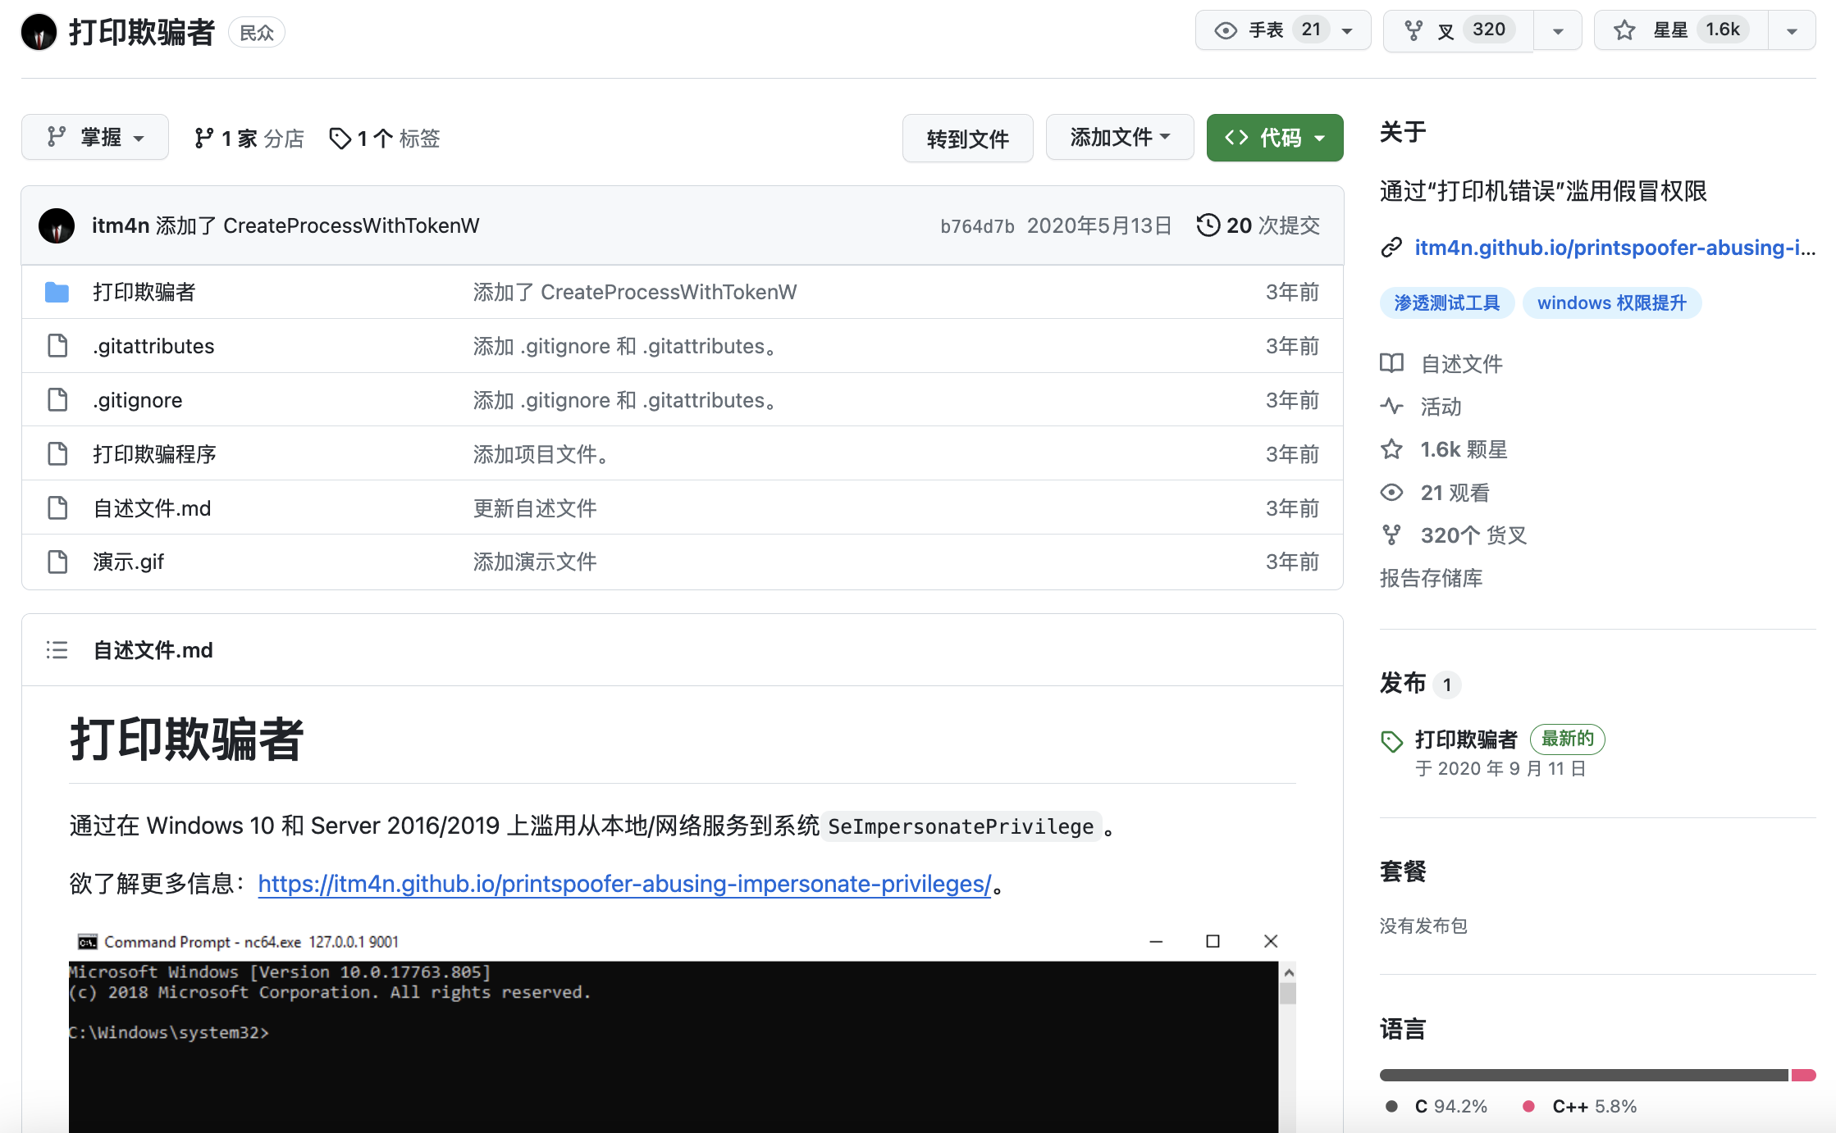Screen dimensions: 1836x1133
Task: Open the windows 权限提升 topic tag
Action: point(1611,303)
